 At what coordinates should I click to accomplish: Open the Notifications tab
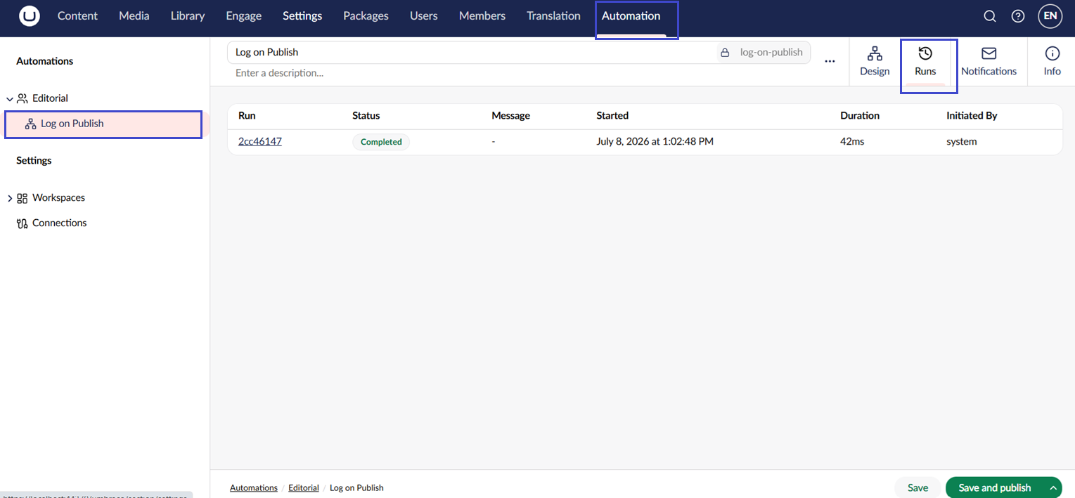coord(989,62)
